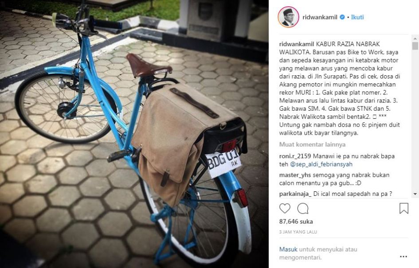Viewport: 419px width, 268px height.
Task: Click the comments scrollbar down arrow
Action: 415,194
